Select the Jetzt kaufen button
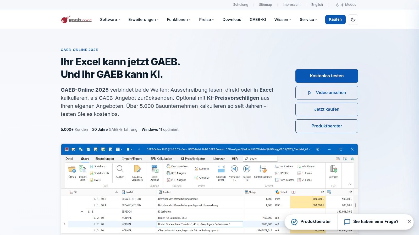Screen dimensions: 419x235 click(x=327, y=109)
